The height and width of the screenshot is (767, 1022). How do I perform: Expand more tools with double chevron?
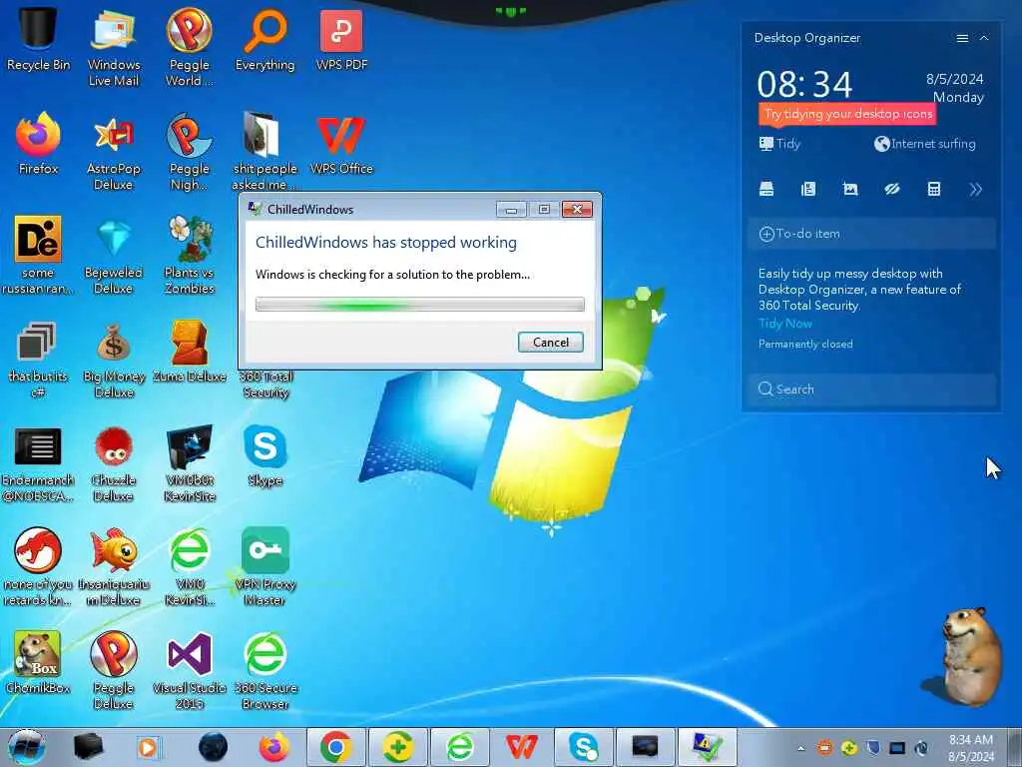click(x=975, y=189)
